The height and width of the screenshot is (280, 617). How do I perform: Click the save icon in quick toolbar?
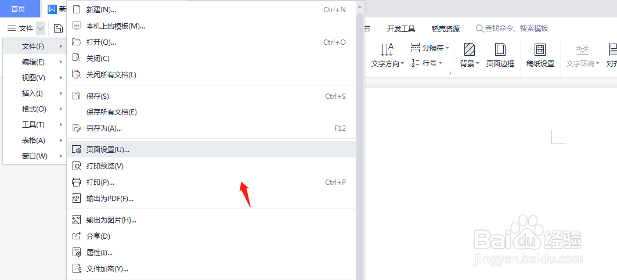pyautogui.click(x=58, y=28)
